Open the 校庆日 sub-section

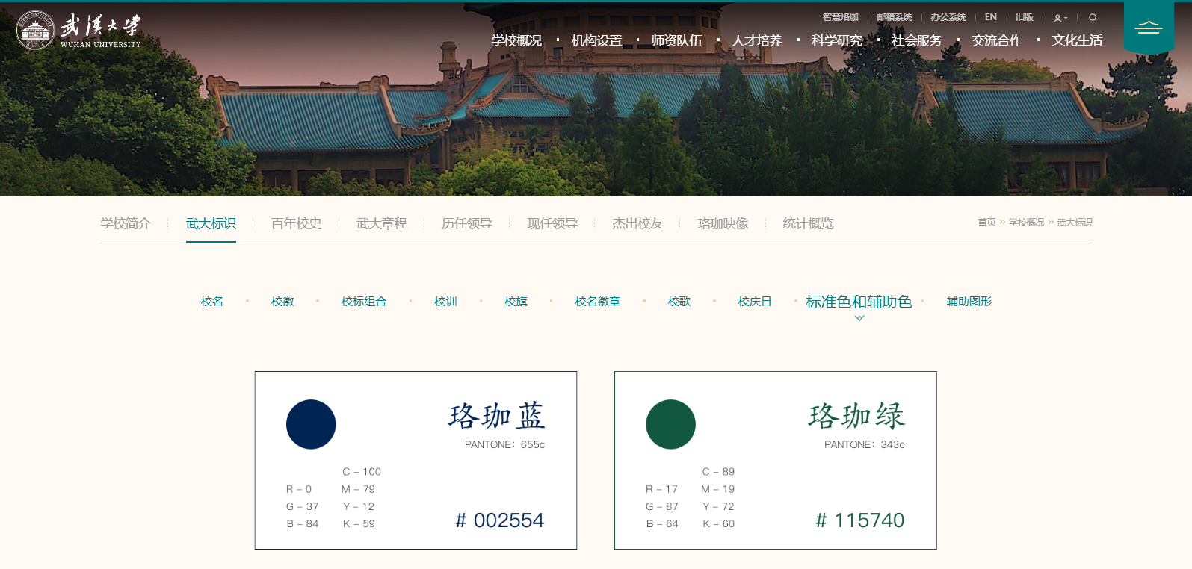click(755, 302)
